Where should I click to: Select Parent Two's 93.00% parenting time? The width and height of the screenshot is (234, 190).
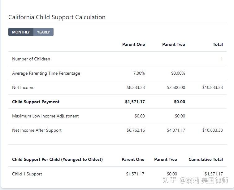(178, 73)
